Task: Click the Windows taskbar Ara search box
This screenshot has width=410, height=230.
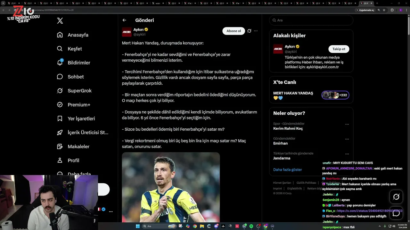Action: pyautogui.click(x=159, y=226)
